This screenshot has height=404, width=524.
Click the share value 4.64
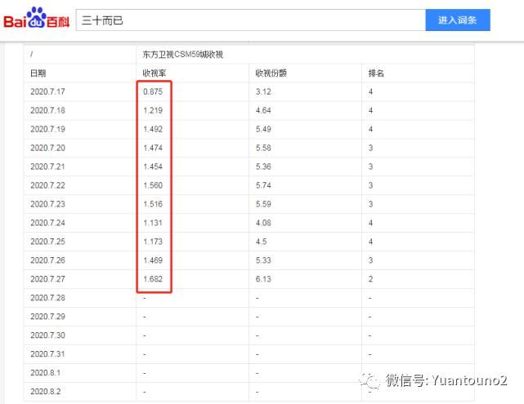(263, 110)
